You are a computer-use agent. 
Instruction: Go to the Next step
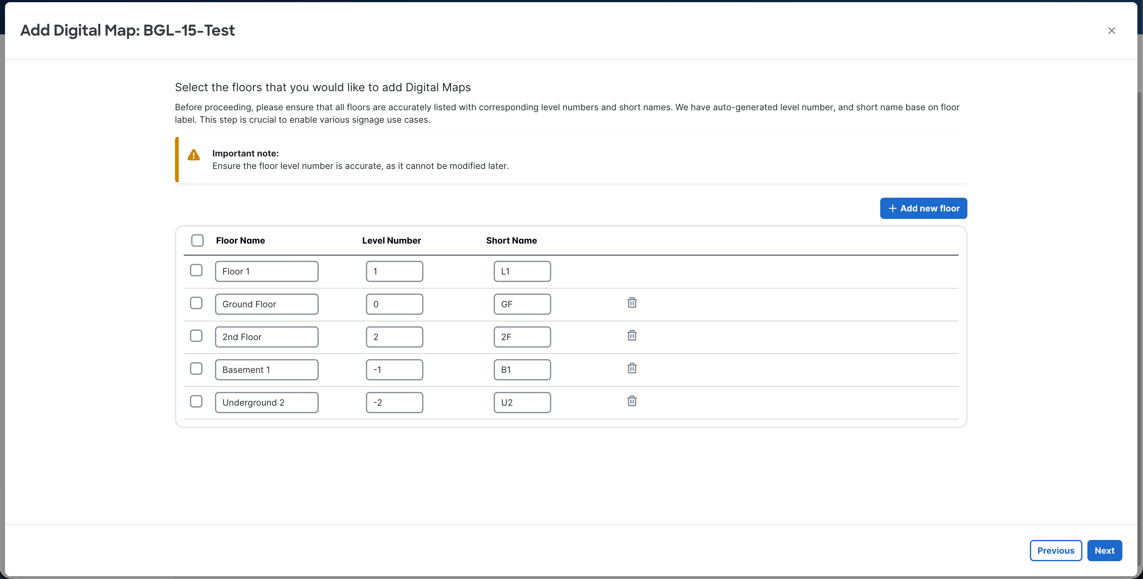pos(1104,551)
